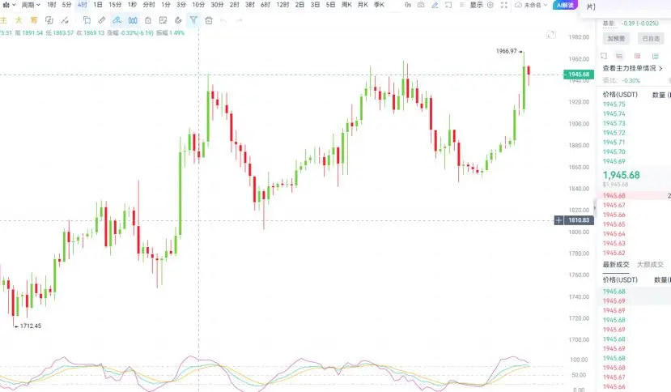671x392 pixels.
Task: Toggle the lock drawings icon
Action: 148,20
